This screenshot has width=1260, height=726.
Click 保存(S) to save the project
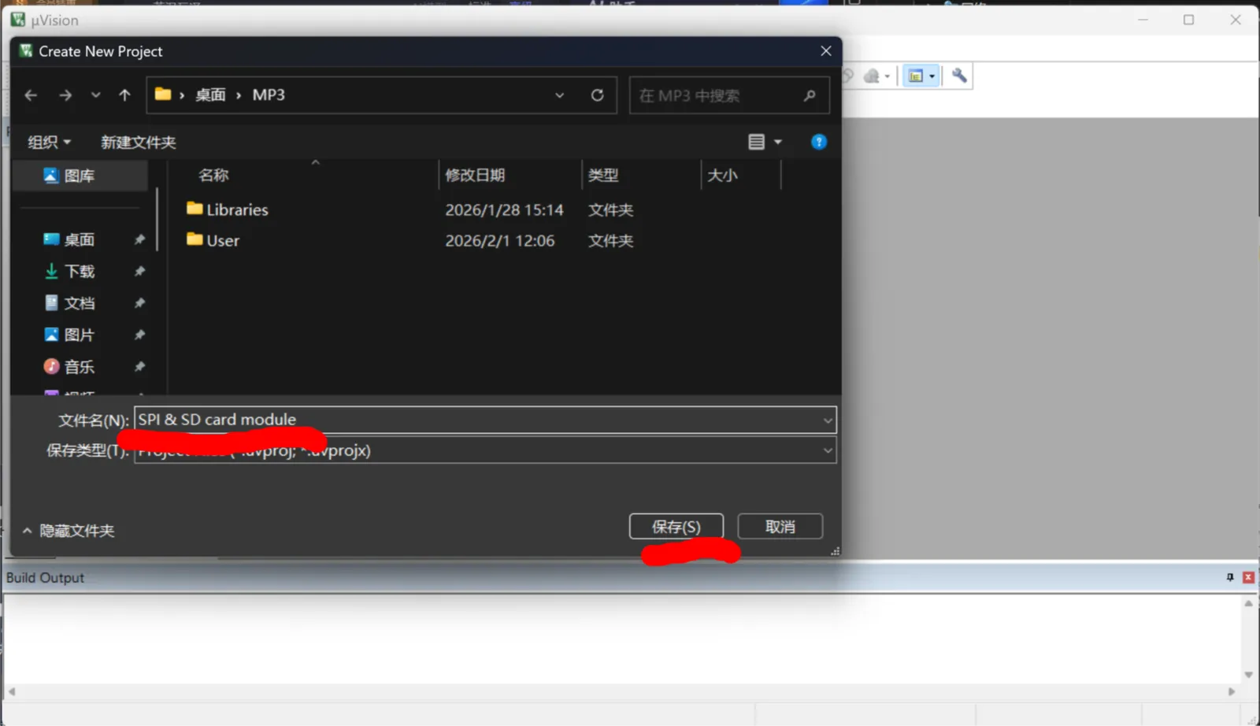[x=676, y=527]
